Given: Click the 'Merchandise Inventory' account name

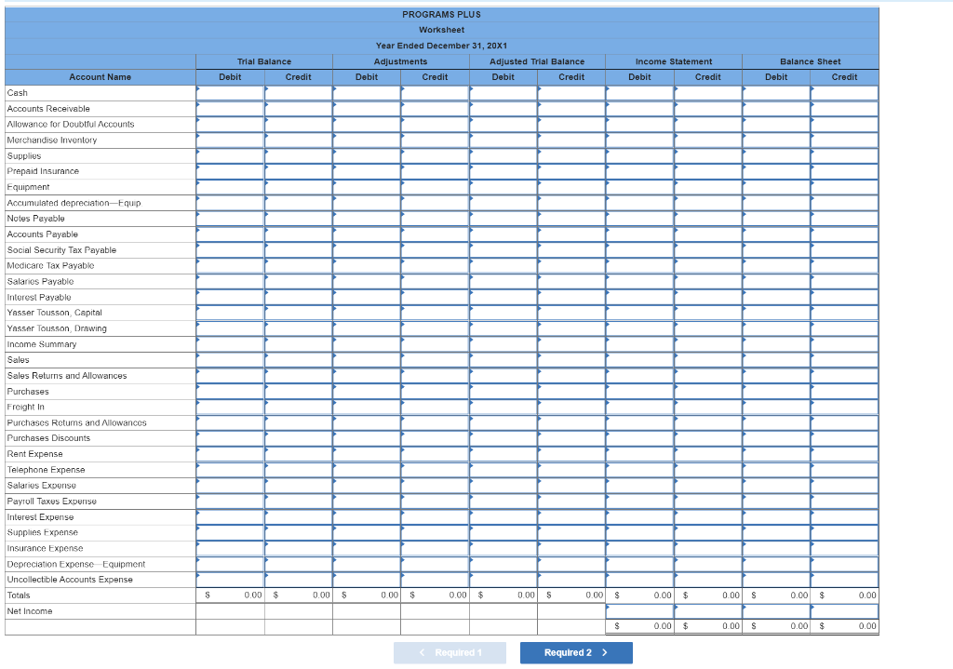Looking at the screenshot, I should 52,140.
